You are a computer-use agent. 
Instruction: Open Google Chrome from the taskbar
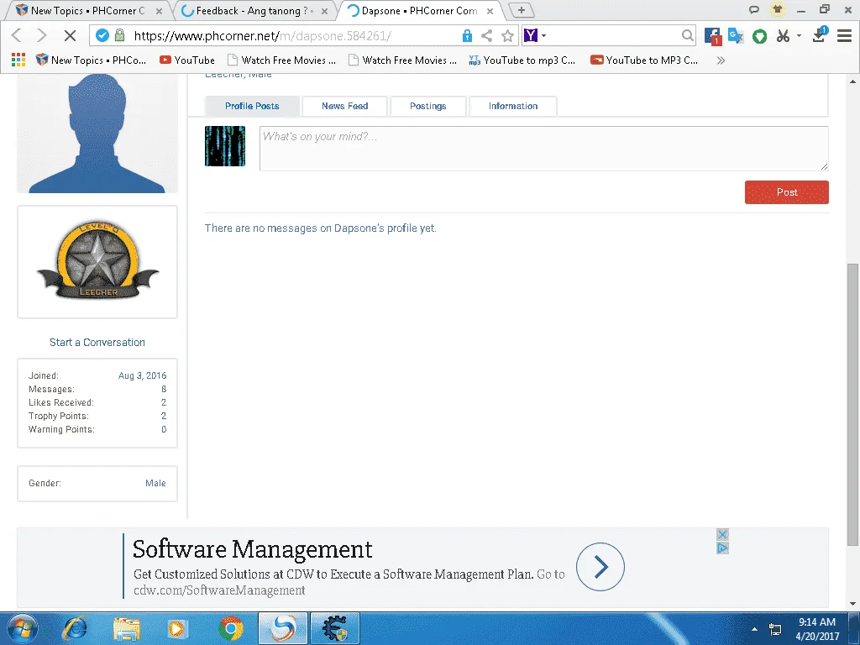point(231,628)
